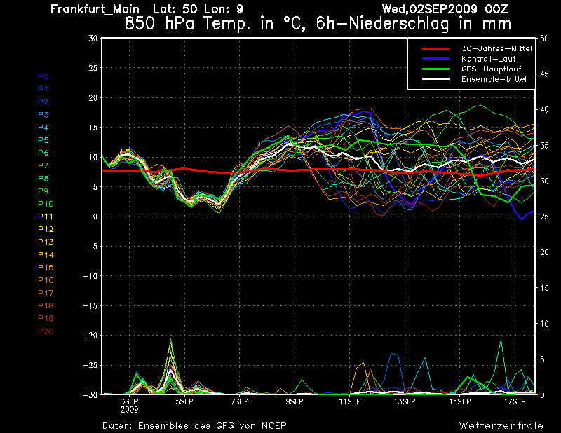Click the 3SEP 2009 date tick label

click(x=129, y=404)
